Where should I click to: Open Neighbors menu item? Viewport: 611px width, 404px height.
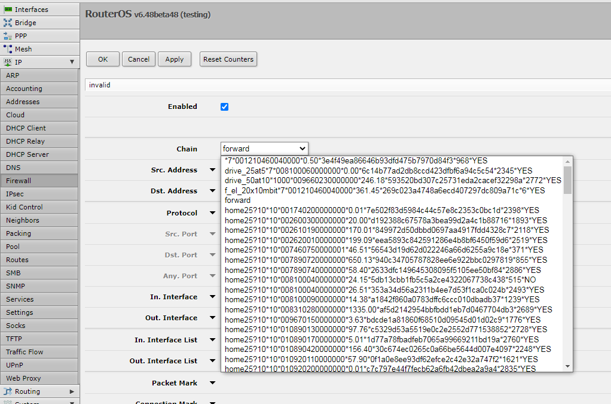pyautogui.click(x=39, y=220)
